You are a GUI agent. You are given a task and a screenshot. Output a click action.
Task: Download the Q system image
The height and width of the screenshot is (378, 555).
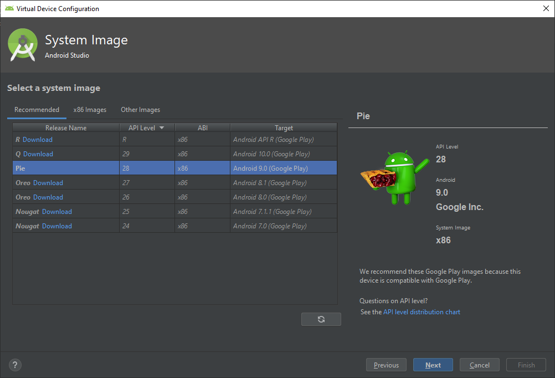38,154
